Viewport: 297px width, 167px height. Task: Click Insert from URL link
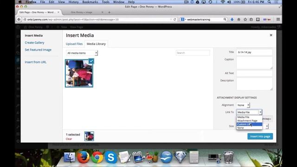36,62
